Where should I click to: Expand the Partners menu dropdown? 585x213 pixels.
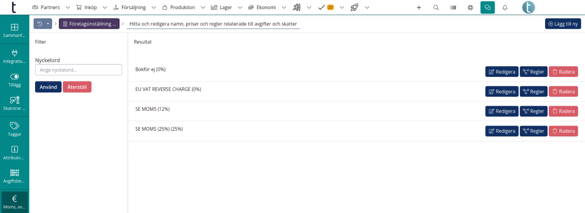[x=68, y=7]
